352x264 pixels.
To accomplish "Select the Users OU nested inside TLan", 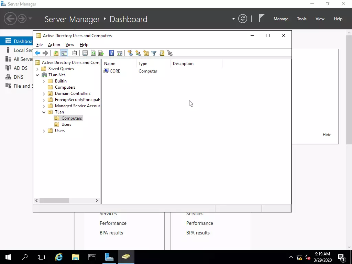I will 63,124.
